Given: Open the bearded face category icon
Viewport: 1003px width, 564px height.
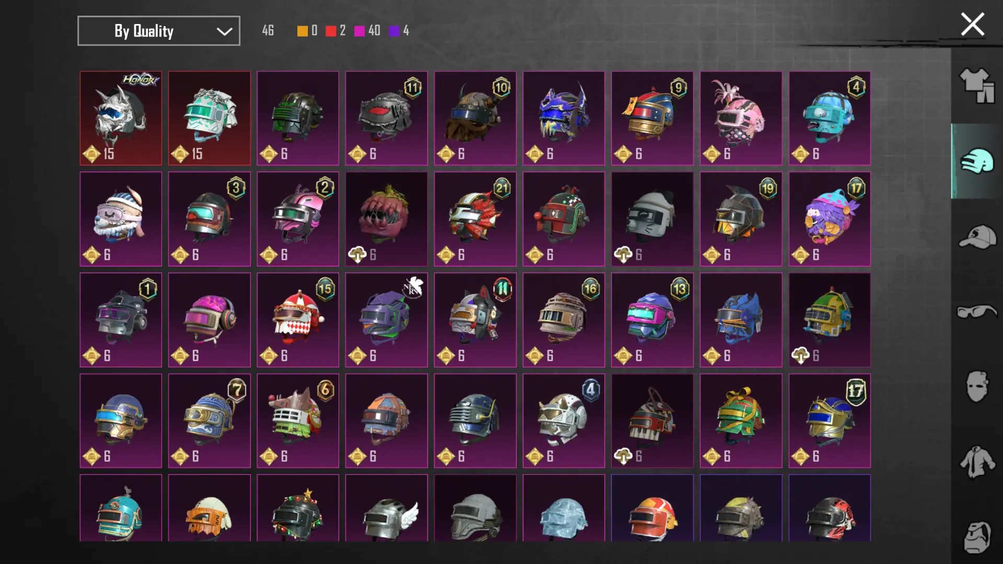Looking at the screenshot, I should tap(977, 537).
